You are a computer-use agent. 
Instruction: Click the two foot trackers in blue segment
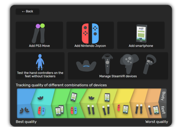point(24,110)
